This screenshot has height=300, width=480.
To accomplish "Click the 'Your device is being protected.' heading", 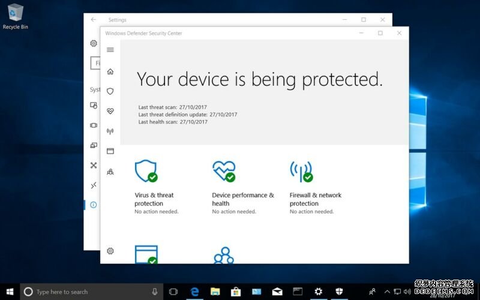I will tap(260, 80).
